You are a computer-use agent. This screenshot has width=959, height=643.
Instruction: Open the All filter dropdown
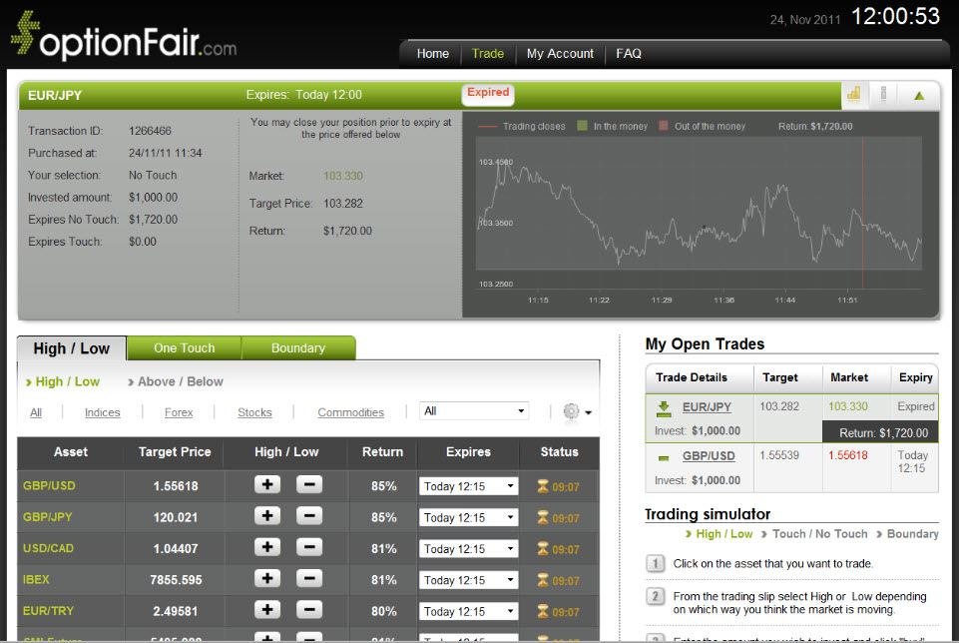click(474, 411)
